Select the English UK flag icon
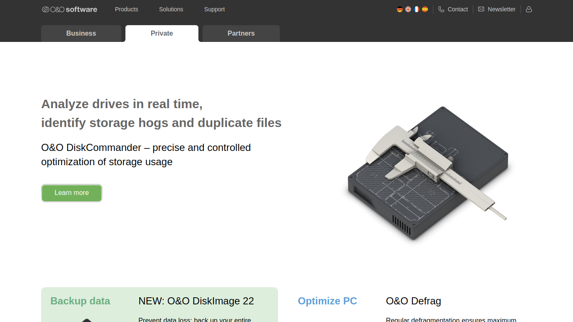 click(x=408, y=9)
